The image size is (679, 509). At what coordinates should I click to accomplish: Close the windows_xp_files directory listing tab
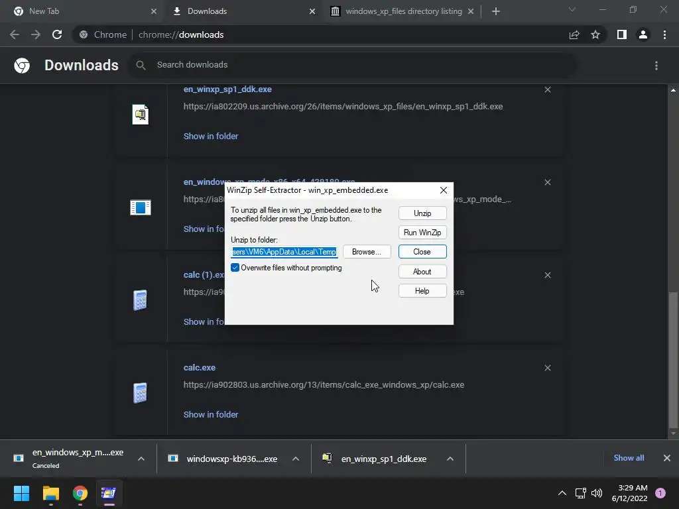(x=471, y=11)
